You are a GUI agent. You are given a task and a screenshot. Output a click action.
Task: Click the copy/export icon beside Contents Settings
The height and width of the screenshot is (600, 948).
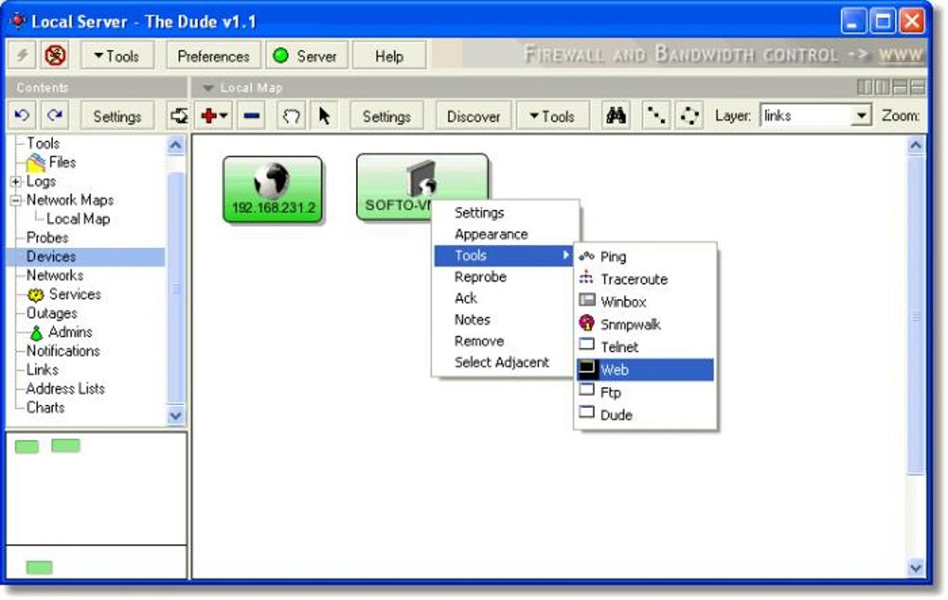(x=179, y=115)
